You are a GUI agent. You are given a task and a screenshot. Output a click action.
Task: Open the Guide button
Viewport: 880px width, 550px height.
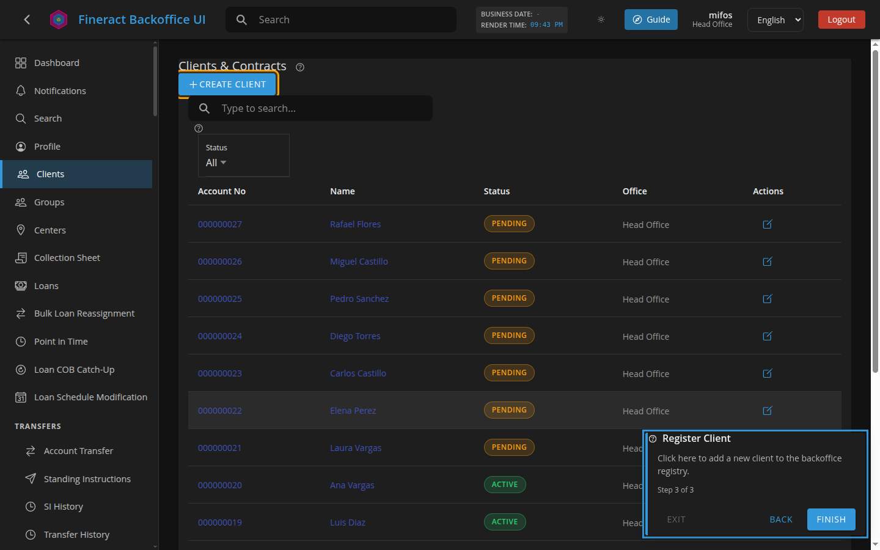click(x=651, y=20)
